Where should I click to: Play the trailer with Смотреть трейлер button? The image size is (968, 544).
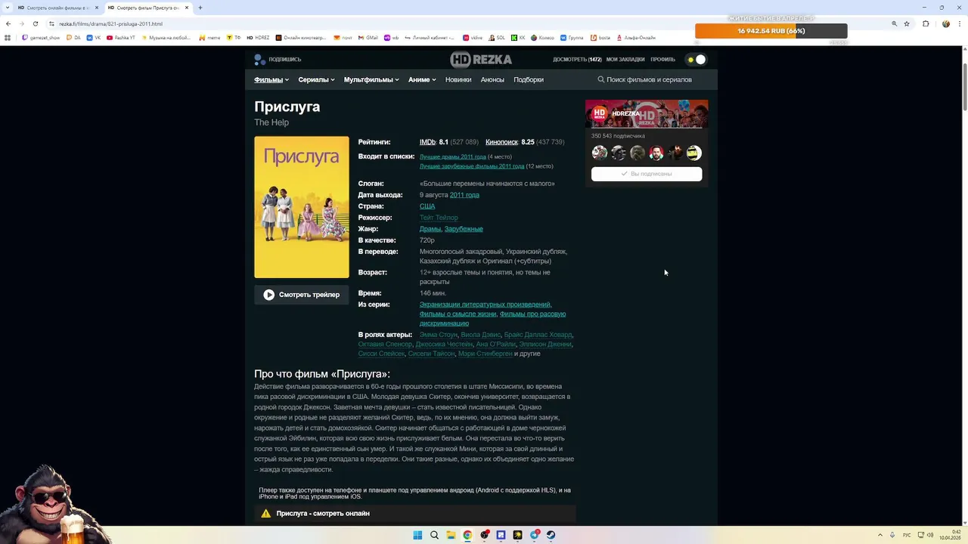coord(302,295)
